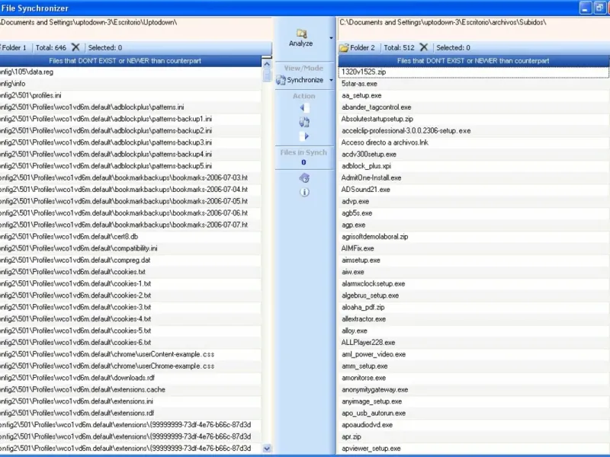The height and width of the screenshot is (457, 610).
Task: Select the aloaha_pdf.zip file
Action: click(x=474, y=307)
